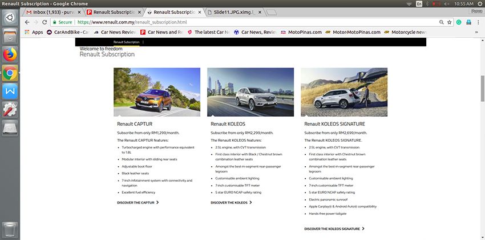Image resolution: width=485 pixels, height=240 pixels.
Task: Open a new tab button
Action: click(271, 13)
